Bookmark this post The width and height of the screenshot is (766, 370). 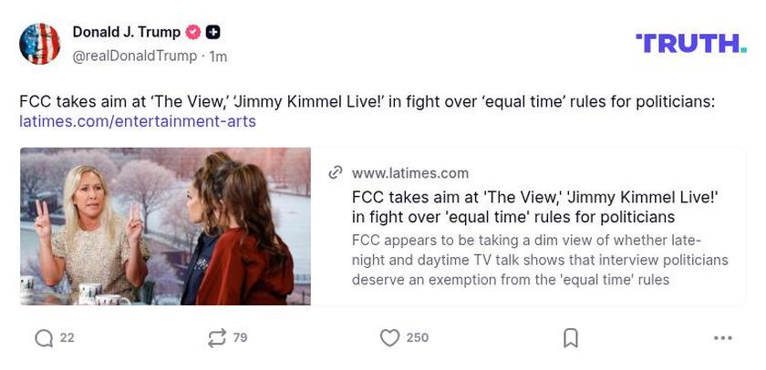[571, 338]
